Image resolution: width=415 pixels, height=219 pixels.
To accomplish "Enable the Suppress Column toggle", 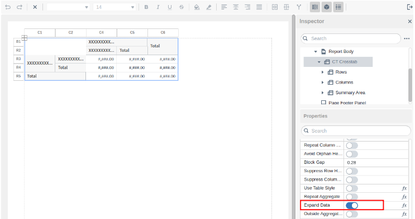I will [x=352, y=179].
